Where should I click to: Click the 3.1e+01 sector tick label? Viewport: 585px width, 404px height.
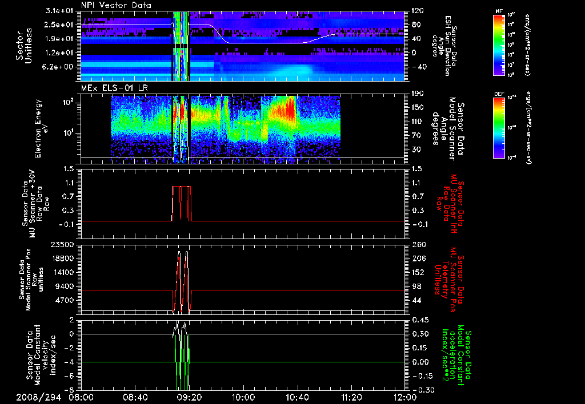click(x=59, y=11)
